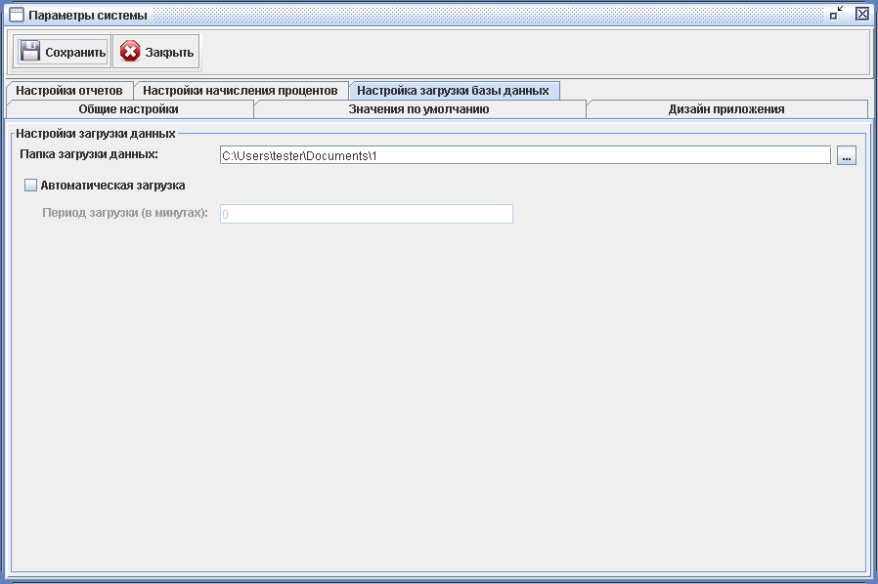Click the Период загрузки (в минутах) label
The image size is (878, 584).
[125, 213]
